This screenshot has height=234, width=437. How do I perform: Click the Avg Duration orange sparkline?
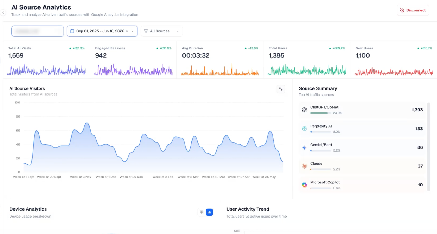220,69
